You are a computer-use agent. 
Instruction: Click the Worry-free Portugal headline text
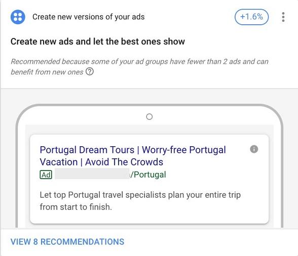[x=184, y=150]
